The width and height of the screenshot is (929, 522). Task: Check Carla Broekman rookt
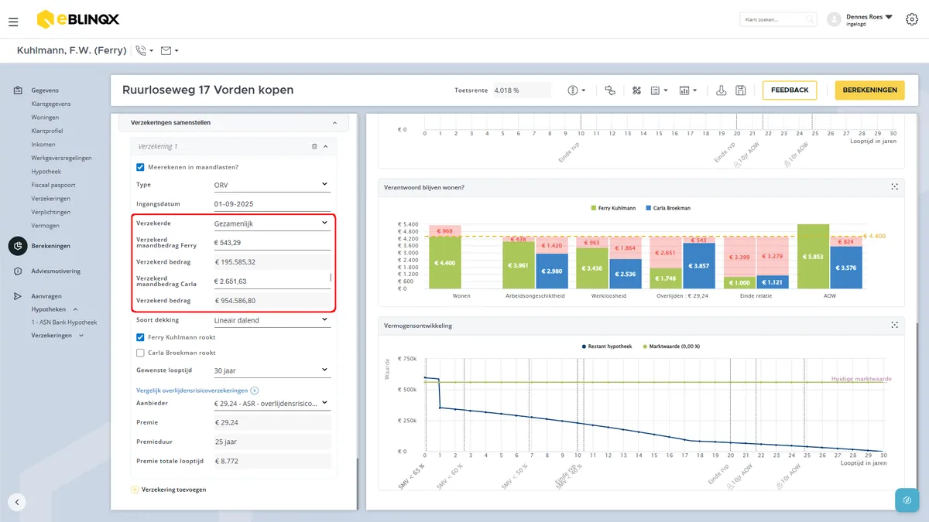tap(140, 353)
